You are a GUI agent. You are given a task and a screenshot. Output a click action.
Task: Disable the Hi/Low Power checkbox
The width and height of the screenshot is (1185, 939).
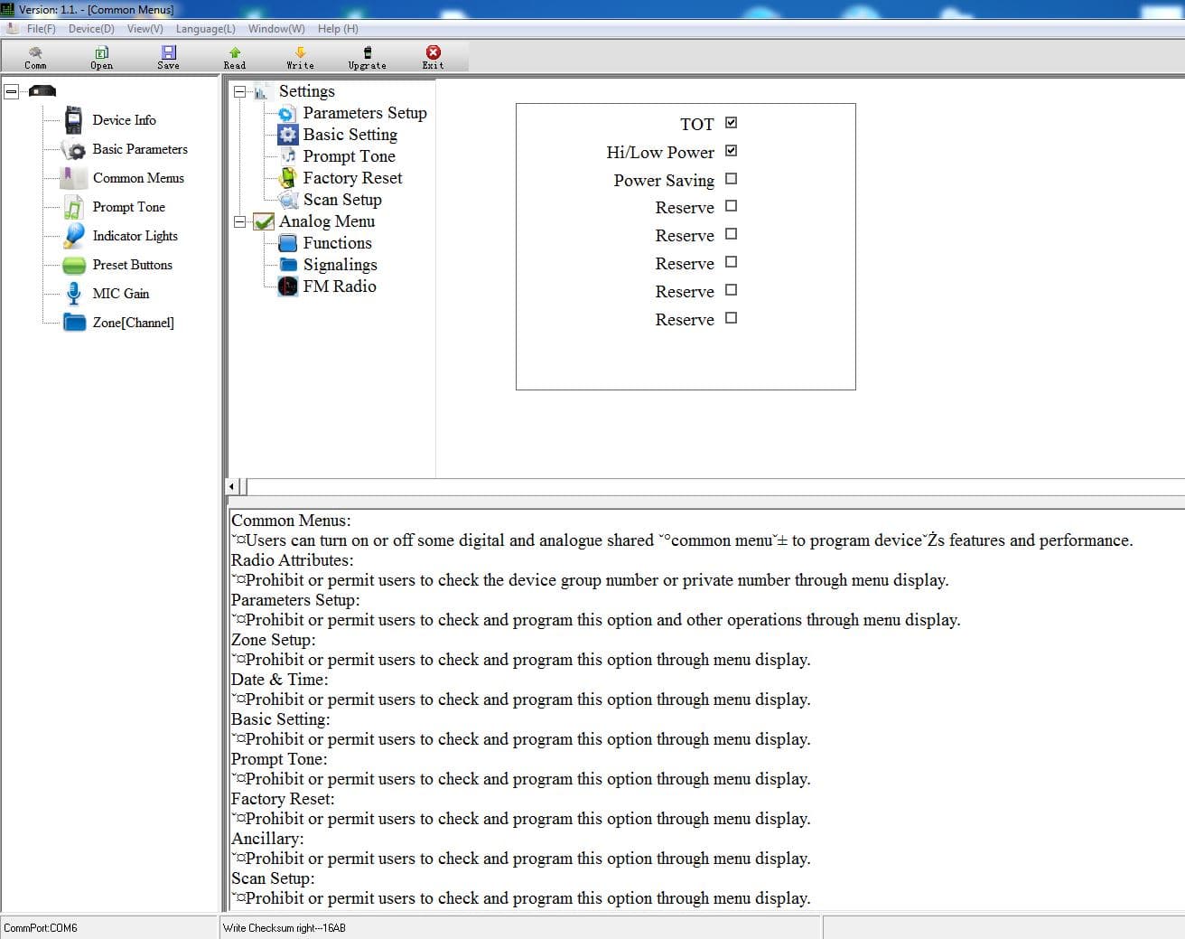point(732,151)
